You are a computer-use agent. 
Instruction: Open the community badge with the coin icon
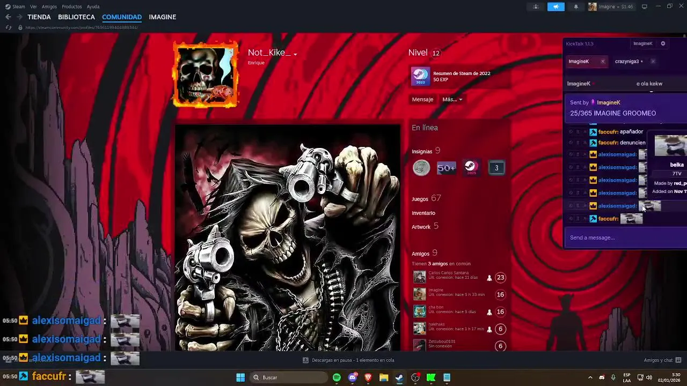click(x=421, y=168)
